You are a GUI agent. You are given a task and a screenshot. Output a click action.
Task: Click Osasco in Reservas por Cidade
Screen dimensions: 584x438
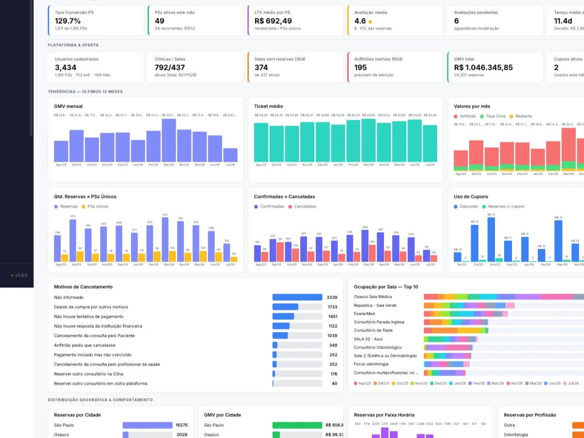coord(61,435)
